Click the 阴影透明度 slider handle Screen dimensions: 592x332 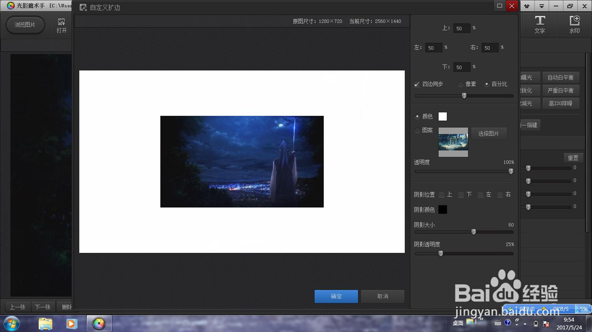tap(440, 253)
